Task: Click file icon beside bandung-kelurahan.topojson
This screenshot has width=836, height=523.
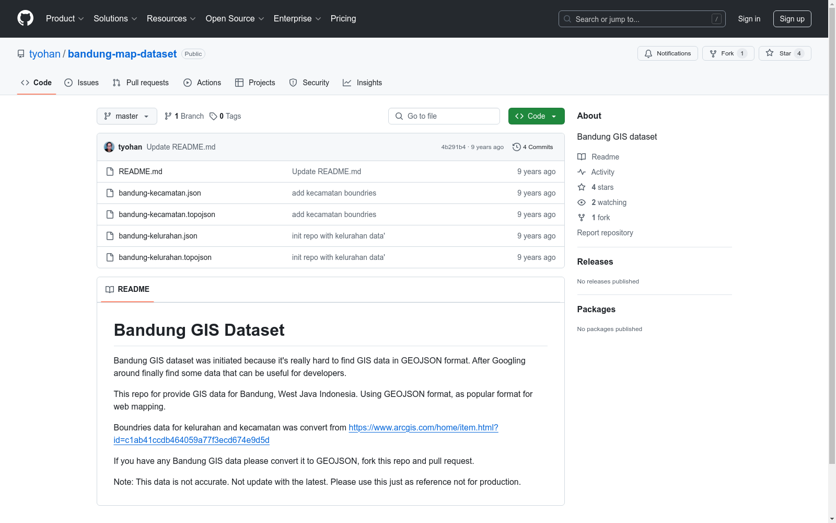Action: 110,257
